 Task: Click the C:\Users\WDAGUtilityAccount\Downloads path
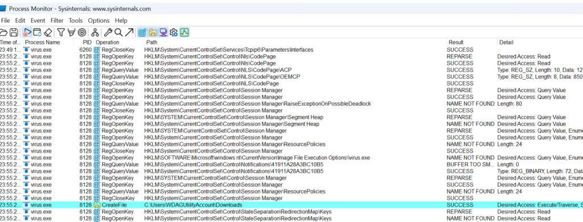point(193,205)
